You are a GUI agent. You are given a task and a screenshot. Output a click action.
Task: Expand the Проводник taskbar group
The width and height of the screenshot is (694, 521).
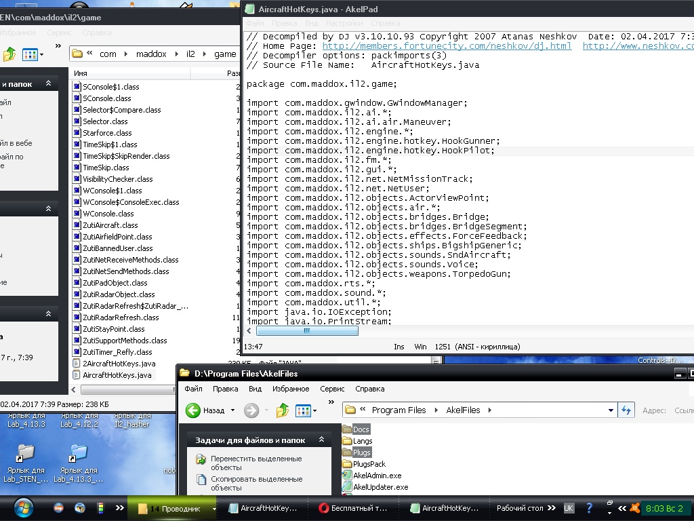tap(214, 508)
